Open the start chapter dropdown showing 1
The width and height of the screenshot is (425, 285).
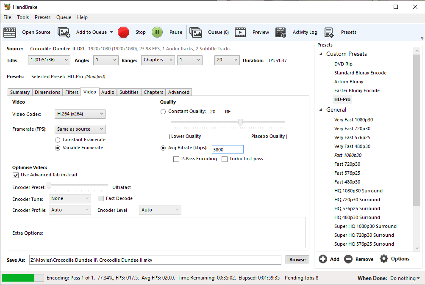click(x=190, y=60)
